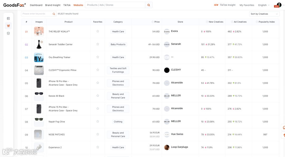This screenshot has width=285, height=157.
Task: Select the shopping cart products sidebar icon
Action: [x=8, y=26]
